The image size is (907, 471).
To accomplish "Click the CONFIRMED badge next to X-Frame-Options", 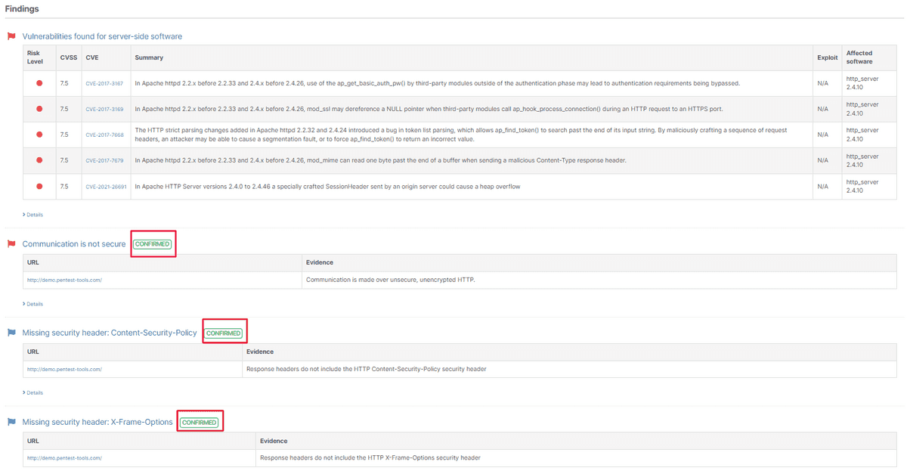I will click(200, 423).
